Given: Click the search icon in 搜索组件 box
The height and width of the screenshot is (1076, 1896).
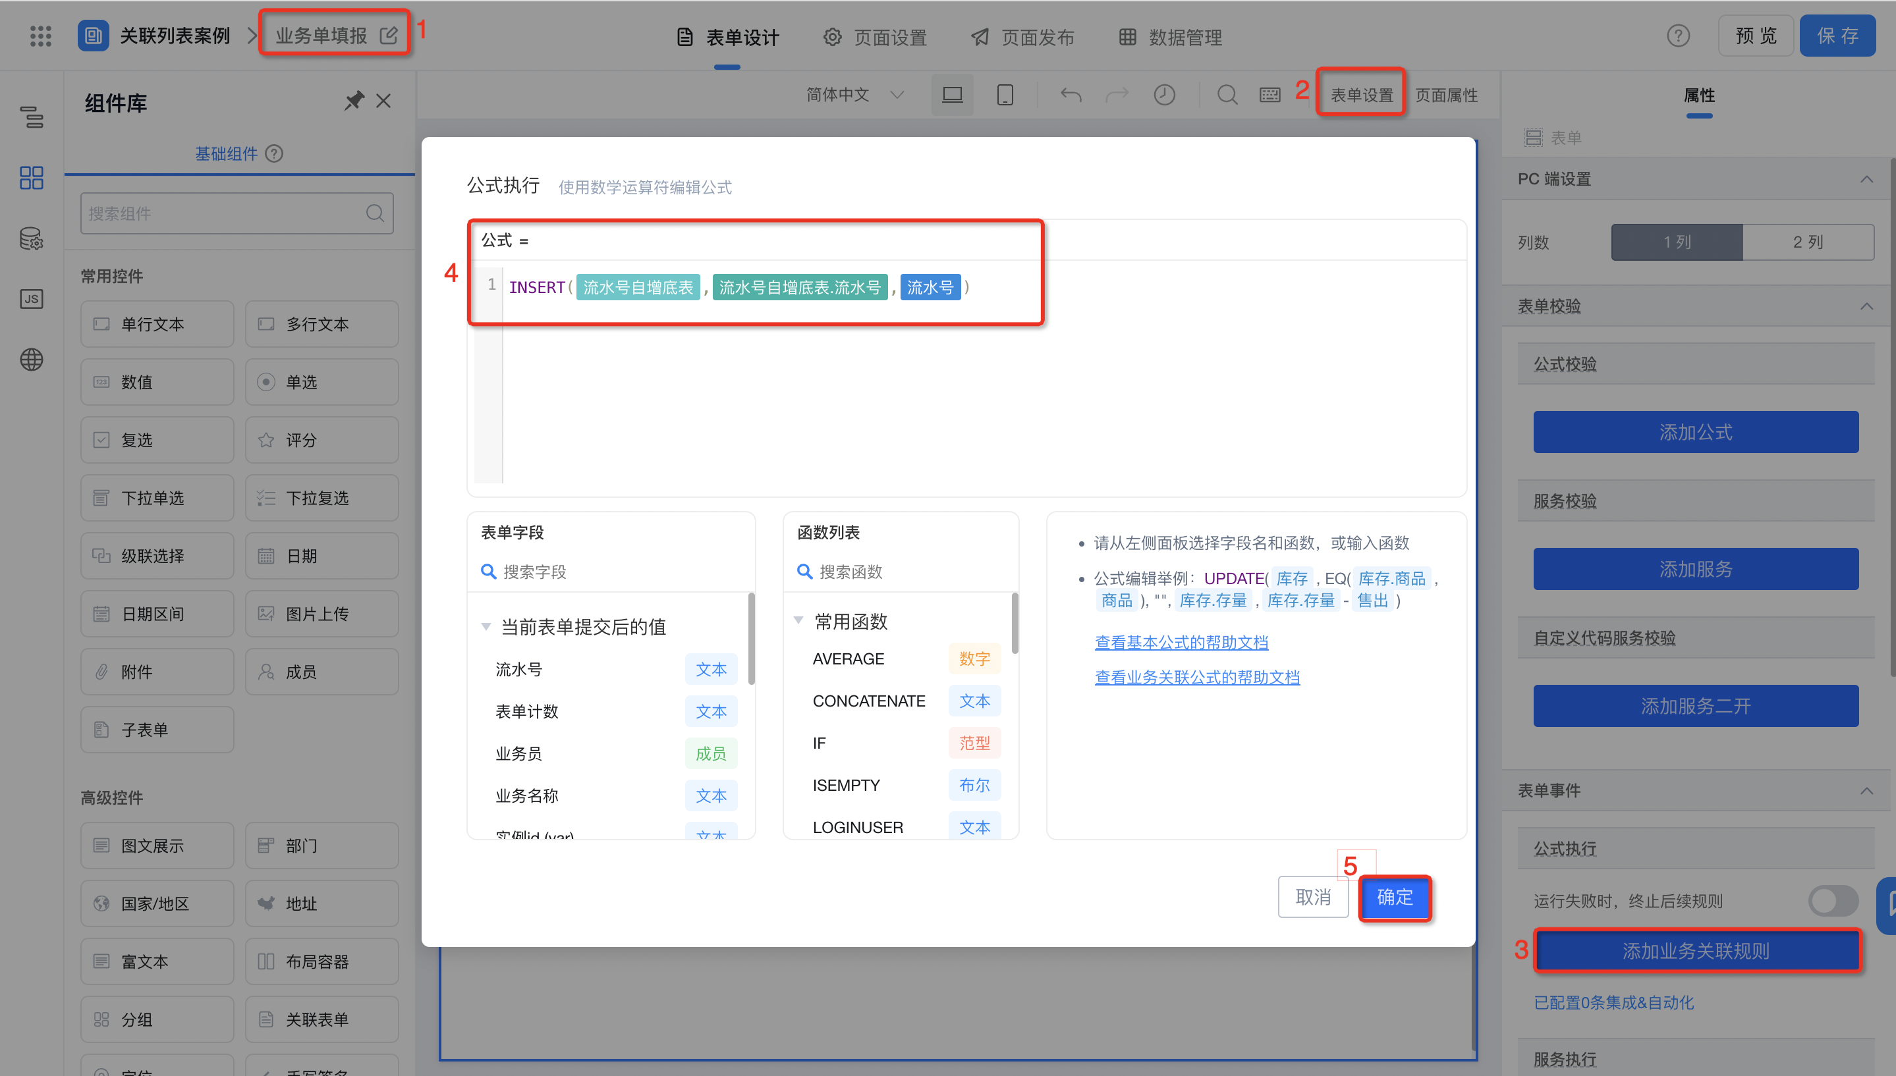Looking at the screenshot, I should coord(375,213).
